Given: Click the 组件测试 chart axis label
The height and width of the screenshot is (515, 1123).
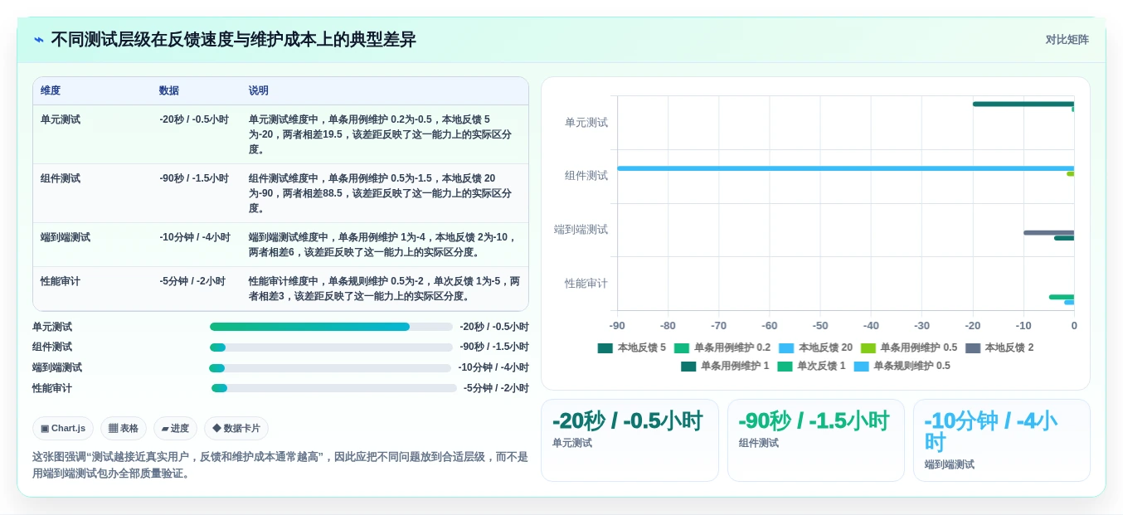Looking at the screenshot, I should [586, 176].
